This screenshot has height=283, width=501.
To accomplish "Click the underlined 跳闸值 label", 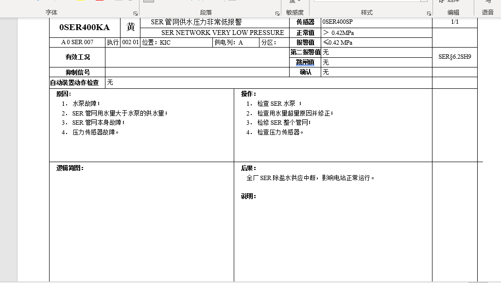I will 305,62.
